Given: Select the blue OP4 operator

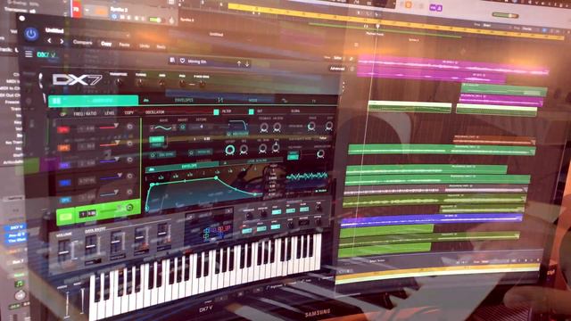Looking at the screenshot, I should [x=65, y=182].
